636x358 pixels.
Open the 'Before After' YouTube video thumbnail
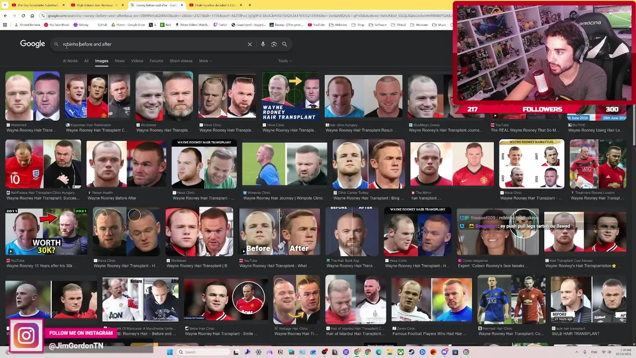(x=279, y=232)
